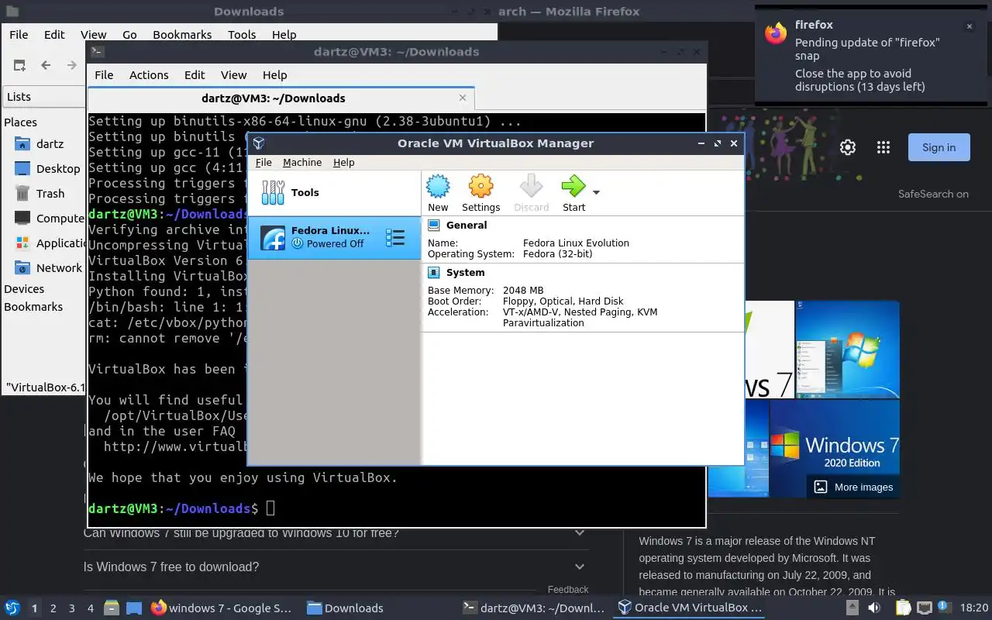Open the Start button dropdown arrow
This screenshot has height=620, width=992.
tap(596, 192)
